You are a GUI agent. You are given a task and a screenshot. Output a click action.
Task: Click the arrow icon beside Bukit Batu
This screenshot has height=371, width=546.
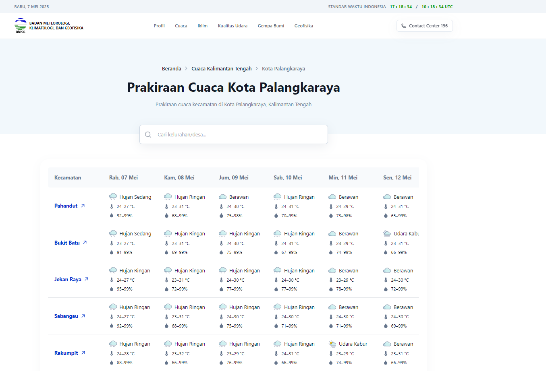[85, 243]
